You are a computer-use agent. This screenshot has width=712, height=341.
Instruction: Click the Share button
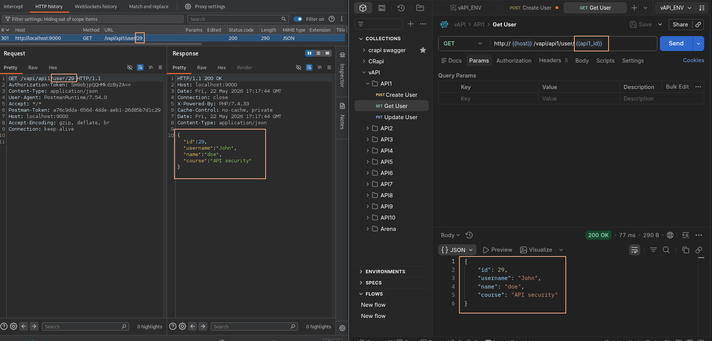pyautogui.click(x=680, y=25)
